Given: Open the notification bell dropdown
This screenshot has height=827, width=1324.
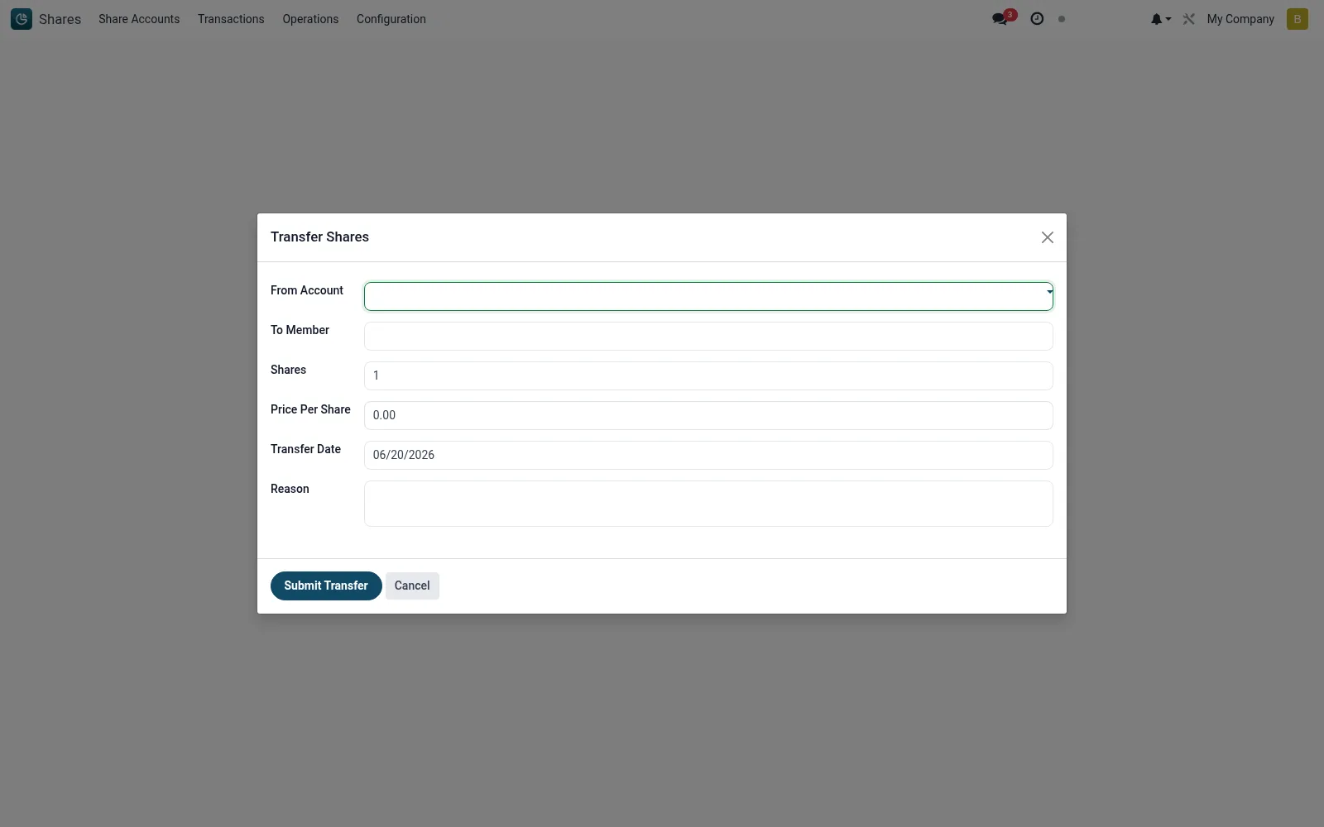Looking at the screenshot, I should click(x=1160, y=19).
